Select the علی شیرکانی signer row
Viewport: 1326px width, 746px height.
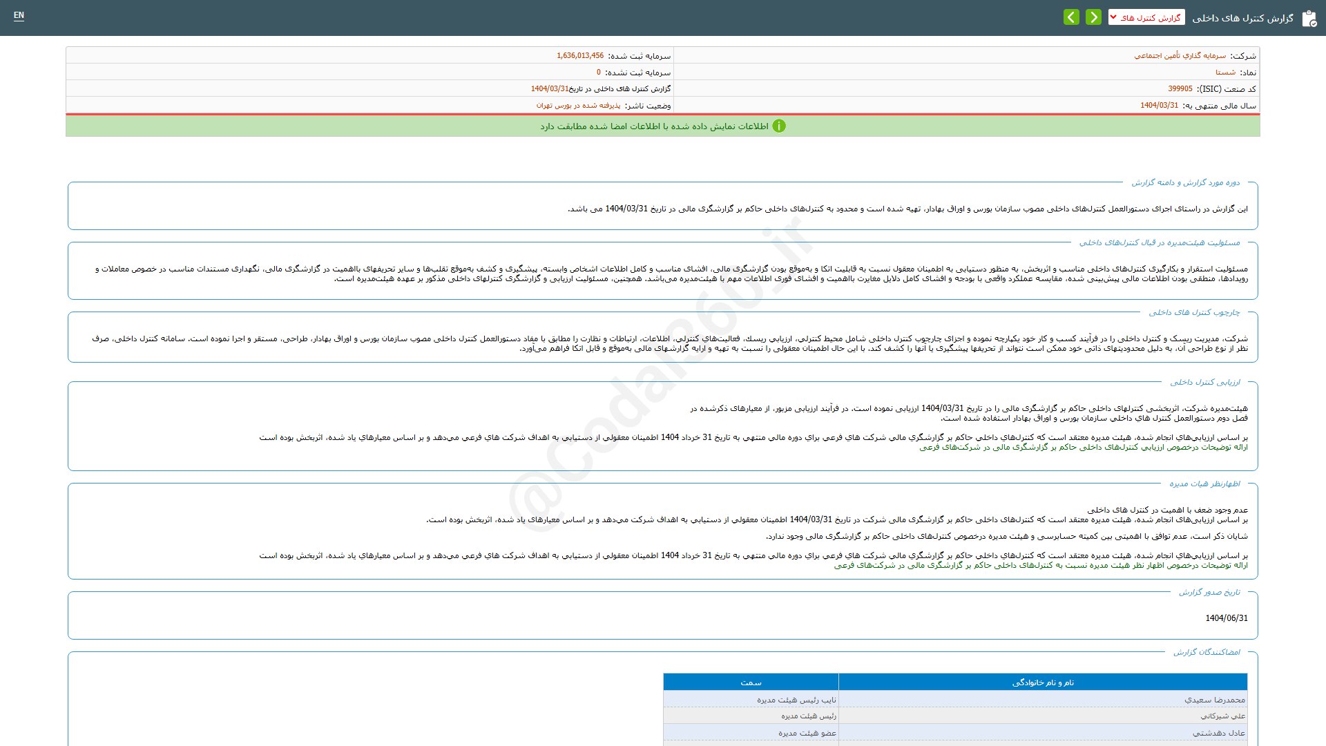[x=1222, y=716]
